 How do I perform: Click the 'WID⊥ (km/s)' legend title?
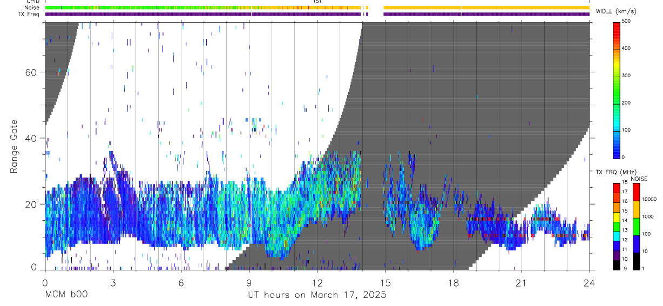(615, 11)
